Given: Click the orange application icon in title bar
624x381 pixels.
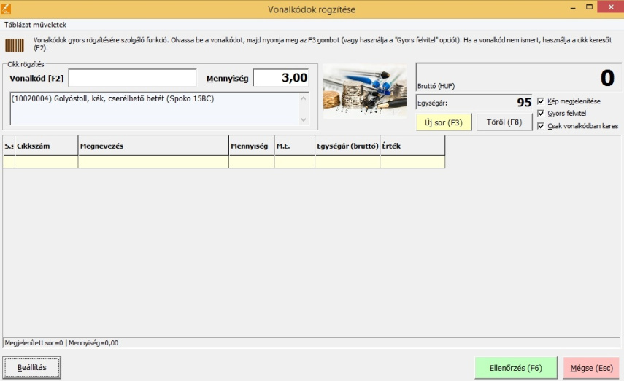Looking at the screenshot, I should 7,8.
